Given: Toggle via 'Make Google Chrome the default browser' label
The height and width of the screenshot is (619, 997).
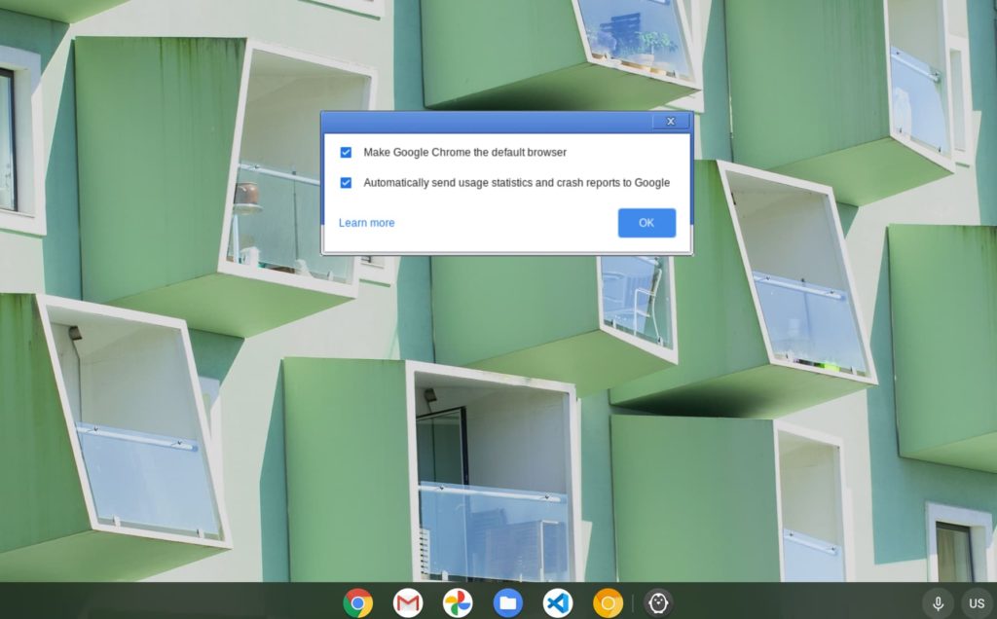Looking at the screenshot, I should click(464, 153).
